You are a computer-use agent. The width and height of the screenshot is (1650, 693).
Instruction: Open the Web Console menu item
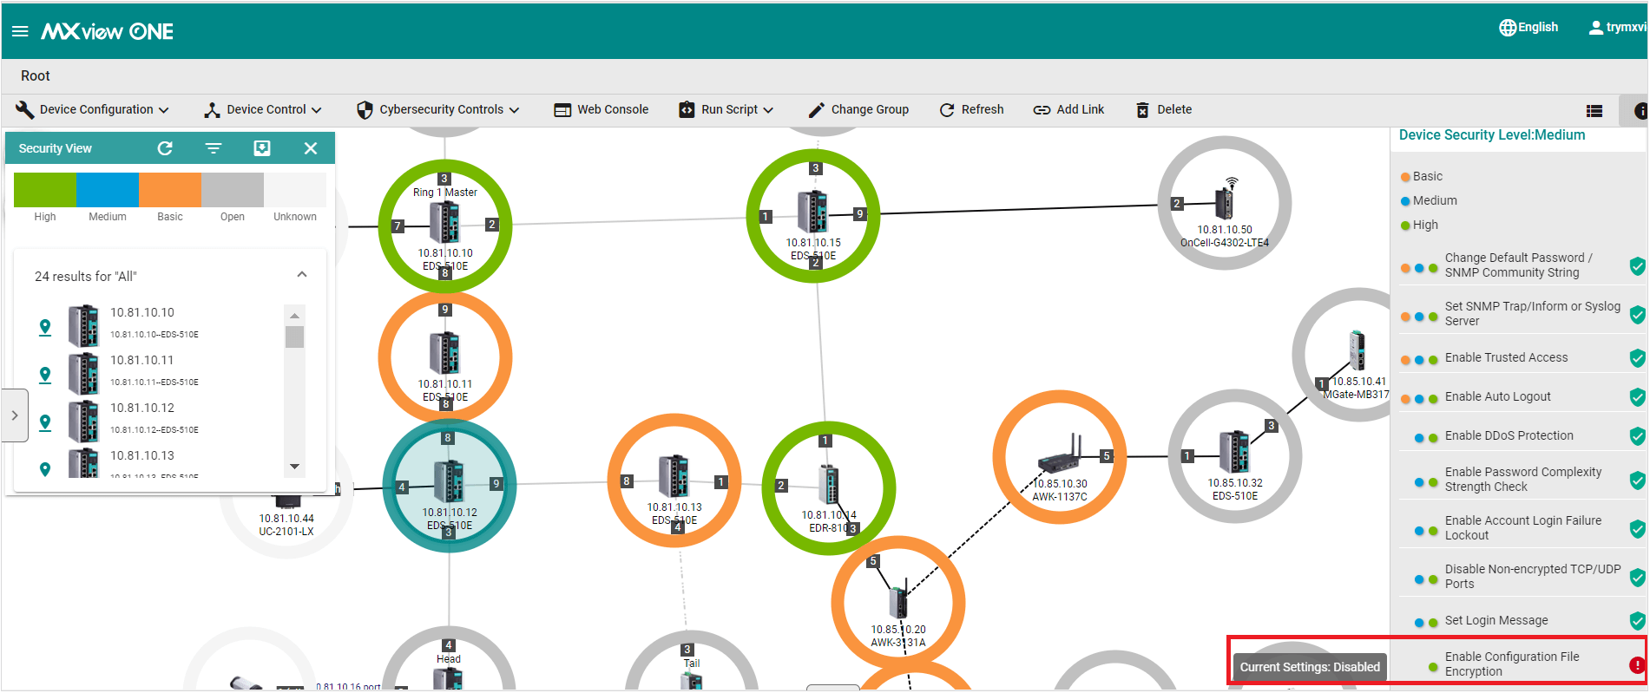pyautogui.click(x=601, y=109)
